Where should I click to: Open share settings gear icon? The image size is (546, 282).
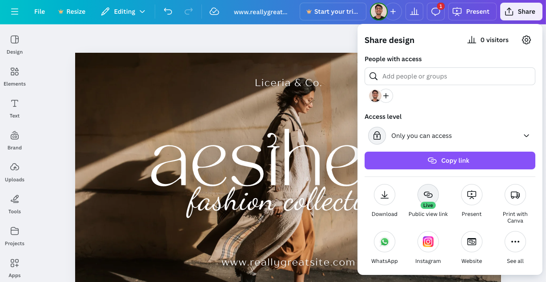[526, 40]
